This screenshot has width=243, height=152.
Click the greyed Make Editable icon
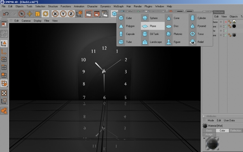pyautogui.click(x=4, y=34)
